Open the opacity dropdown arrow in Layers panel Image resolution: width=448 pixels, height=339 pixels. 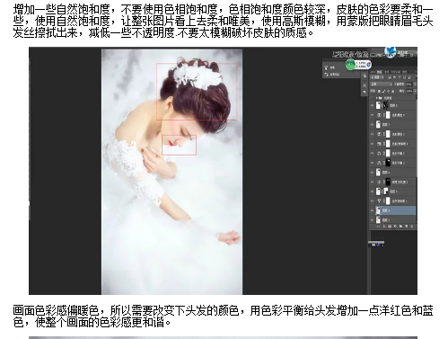point(415,85)
